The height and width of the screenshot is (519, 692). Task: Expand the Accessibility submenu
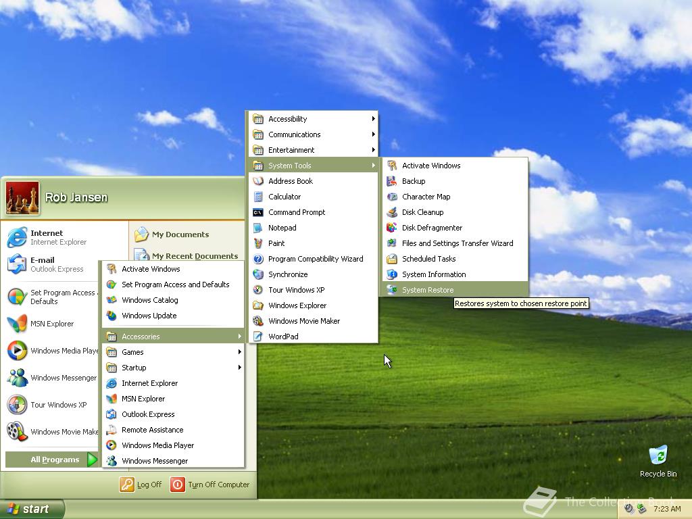[312, 119]
